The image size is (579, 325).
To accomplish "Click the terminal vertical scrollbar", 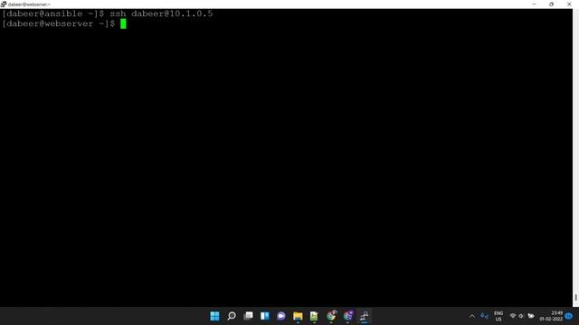I will [x=575, y=158].
